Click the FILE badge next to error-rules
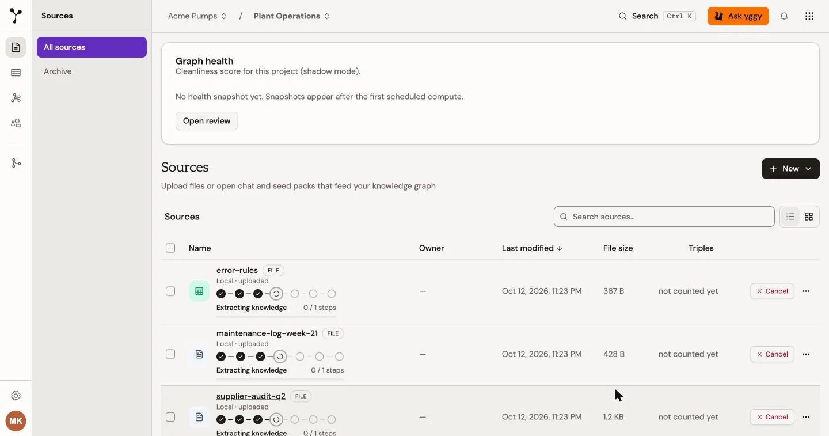Viewport: 829px width, 436px height. [x=273, y=270]
